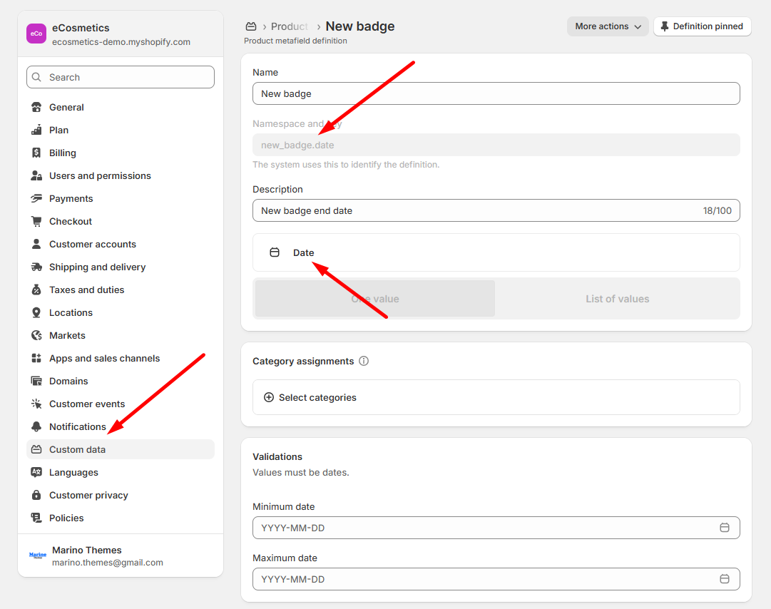Click the Minimum date input field
771x609 pixels.
496,528
